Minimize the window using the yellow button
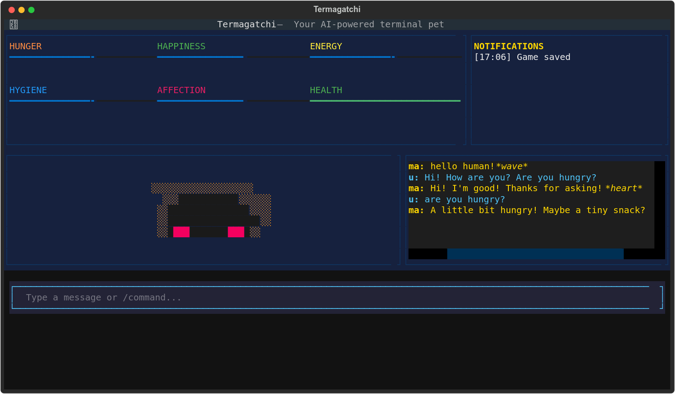 click(x=21, y=10)
